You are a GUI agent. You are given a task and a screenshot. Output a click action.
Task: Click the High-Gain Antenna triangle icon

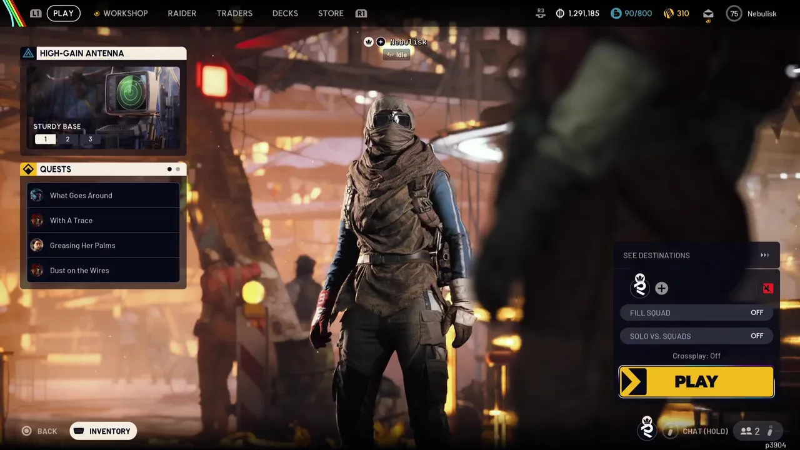click(28, 53)
